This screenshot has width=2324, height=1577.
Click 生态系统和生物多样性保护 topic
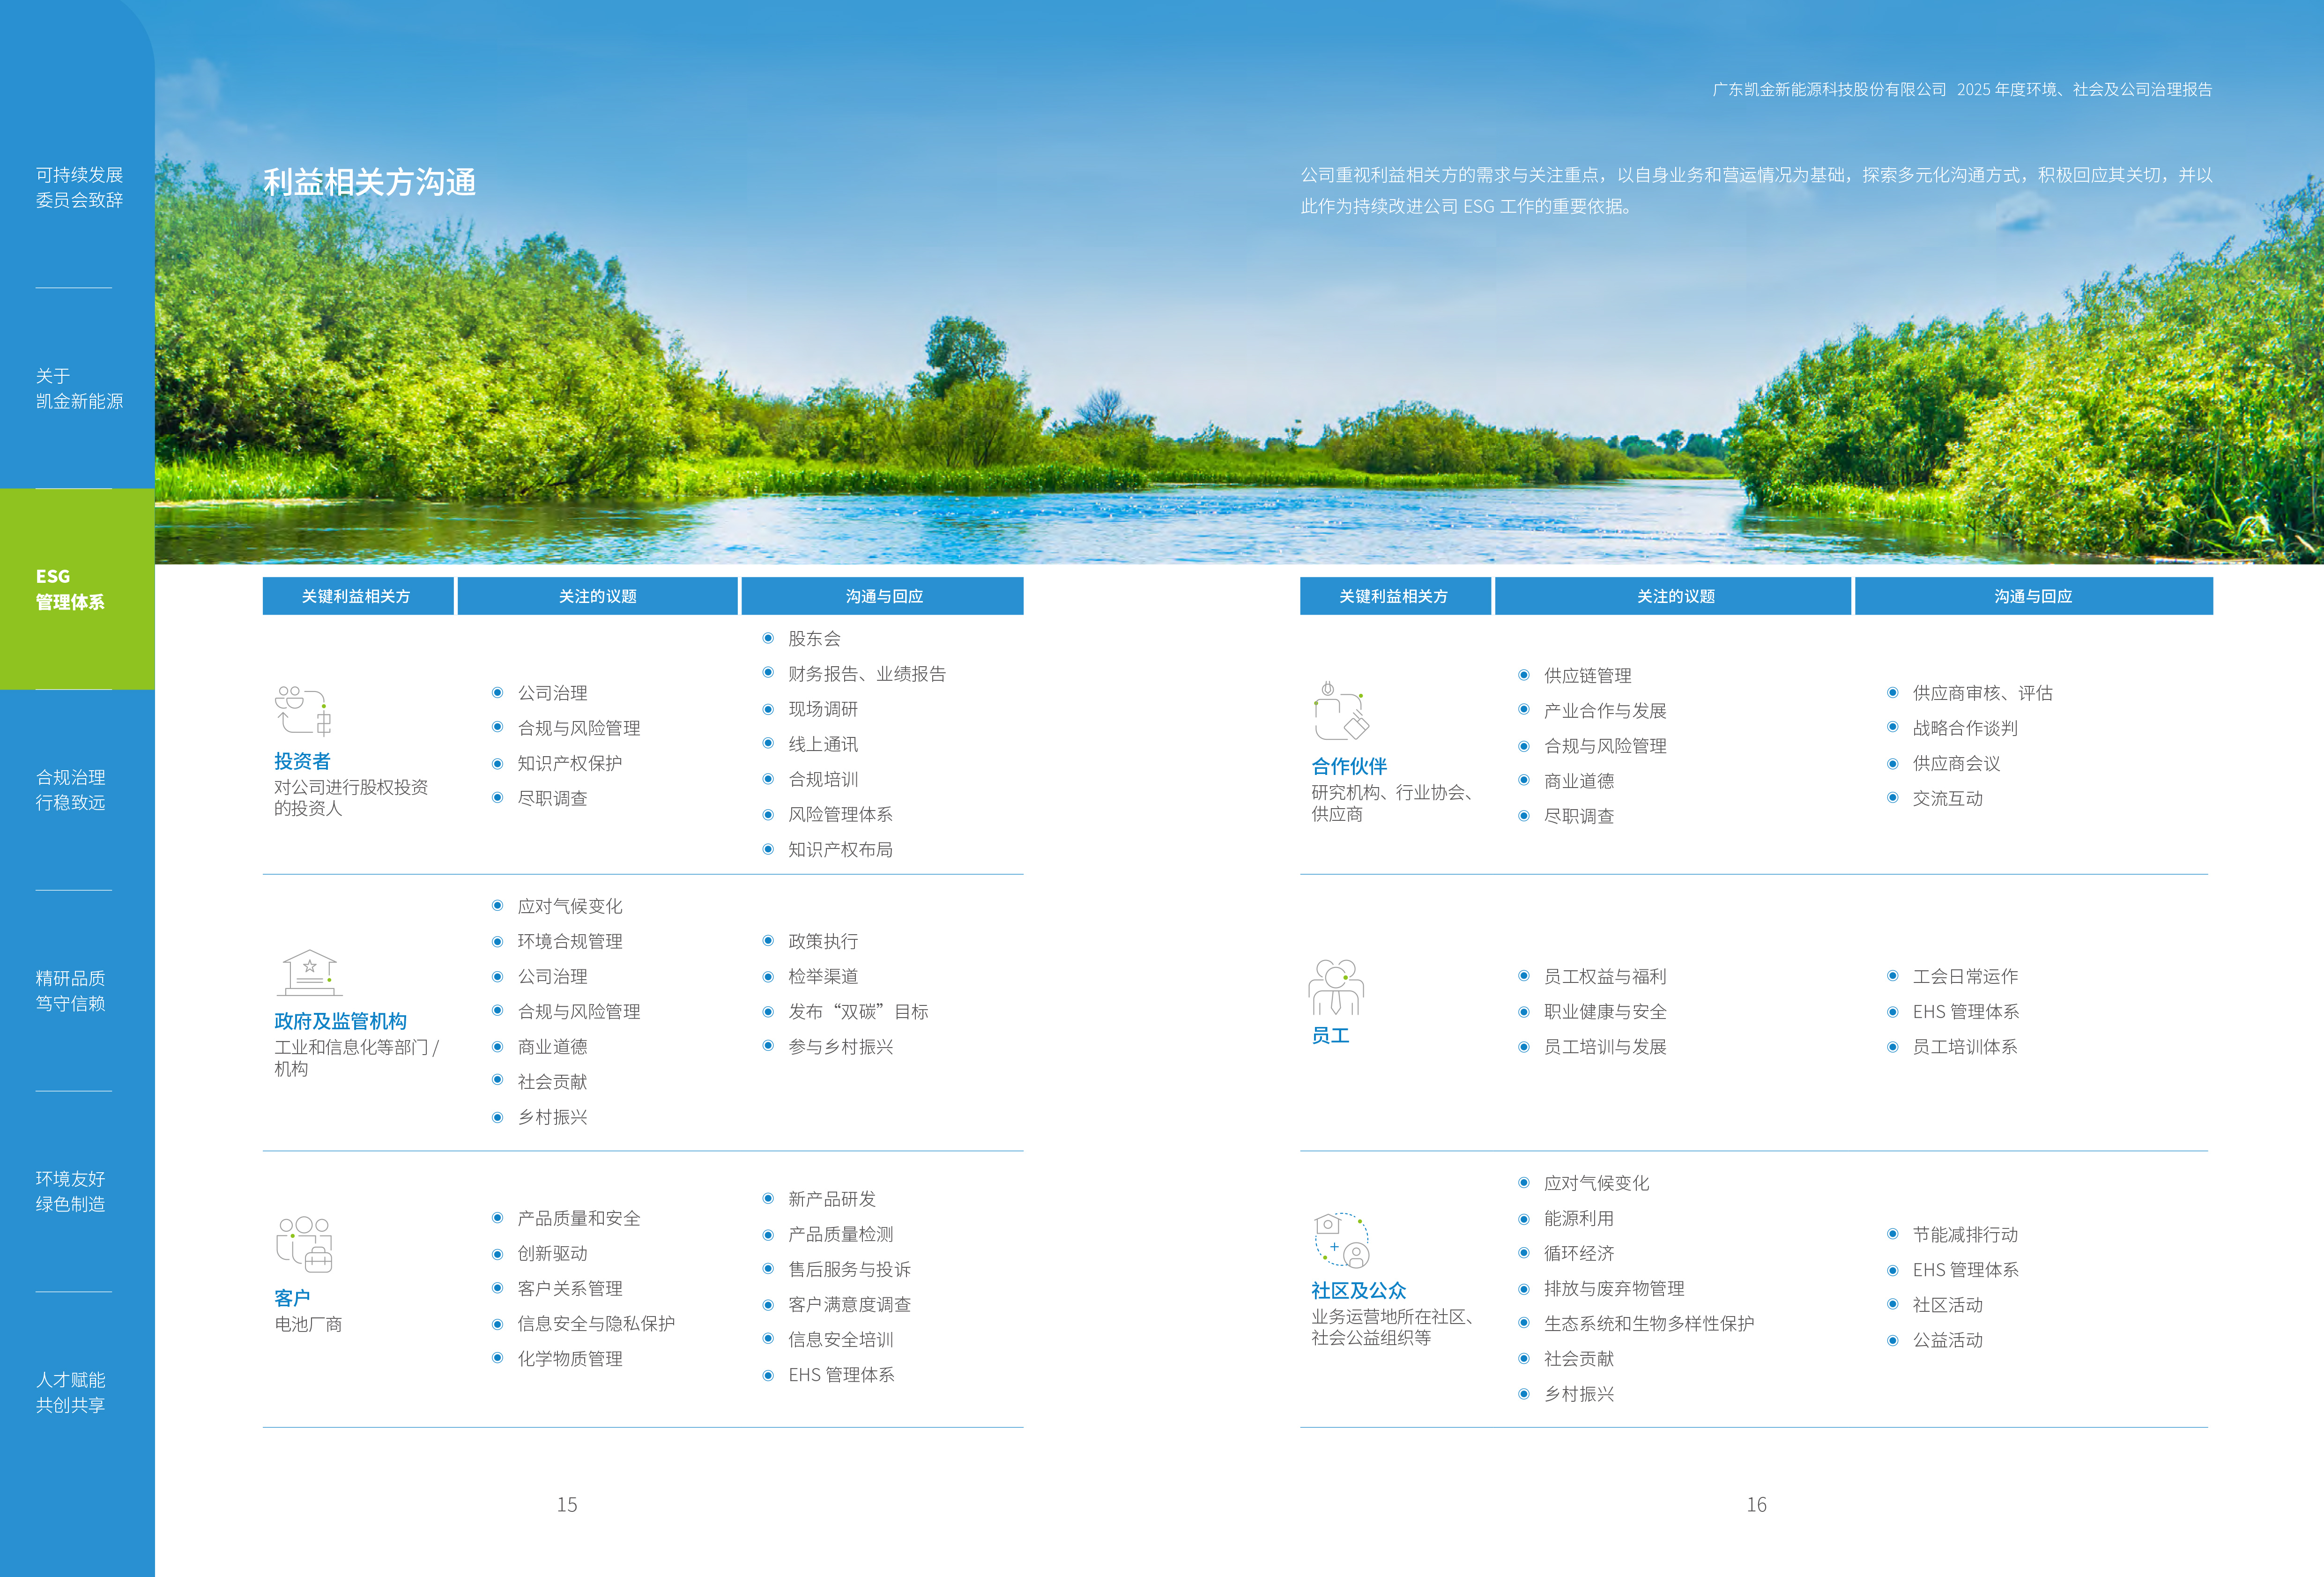click(x=1649, y=1324)
